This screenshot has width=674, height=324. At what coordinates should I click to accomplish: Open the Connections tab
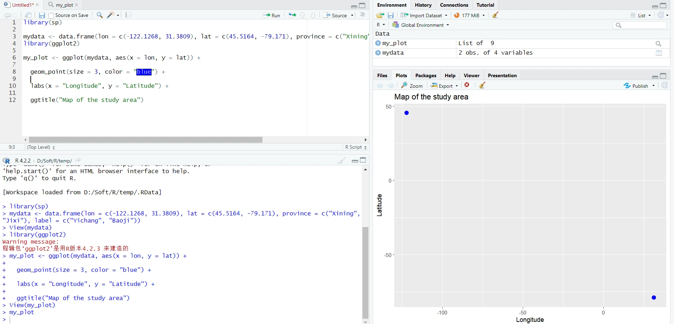click(454, 5)
